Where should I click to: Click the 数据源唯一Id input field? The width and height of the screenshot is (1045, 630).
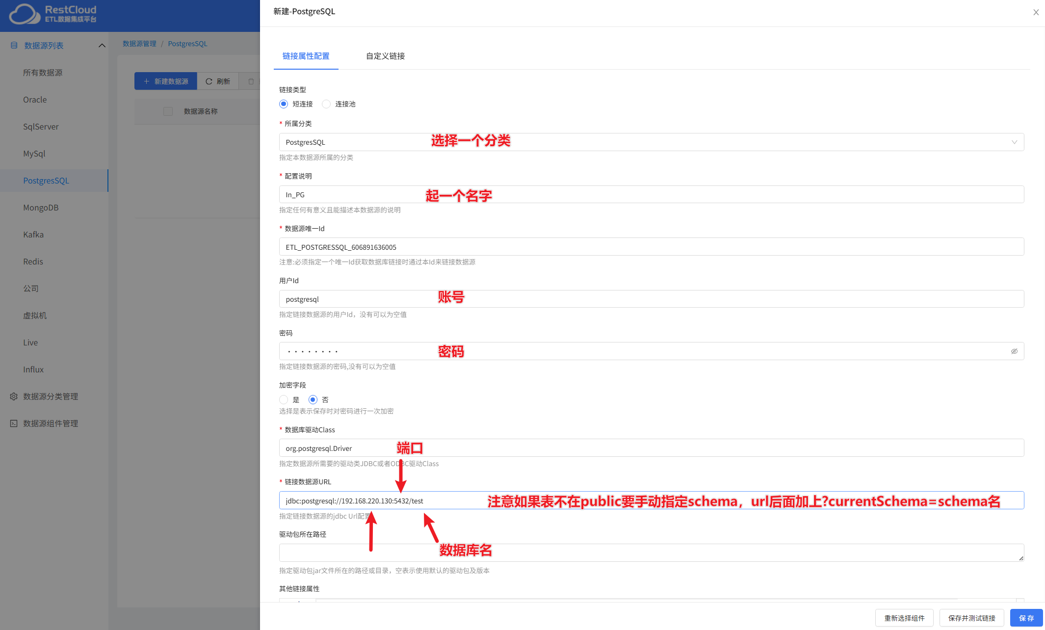point(652,247)
